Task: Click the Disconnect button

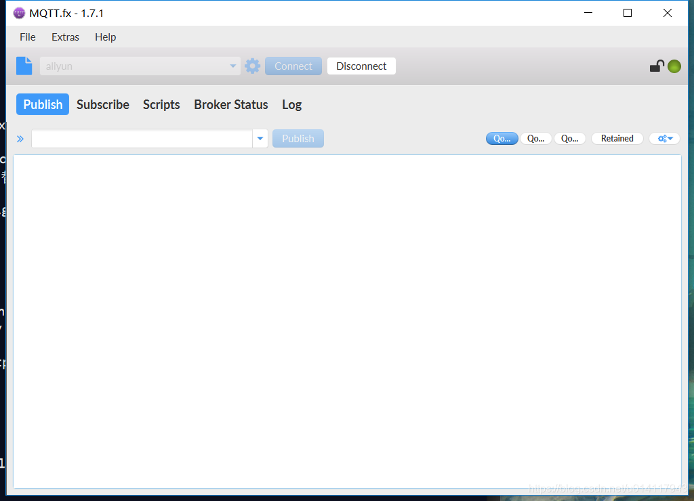Action: pos(361,66)
